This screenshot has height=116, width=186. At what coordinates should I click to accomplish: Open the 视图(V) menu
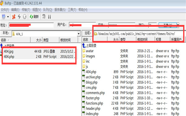coord(37,10)
